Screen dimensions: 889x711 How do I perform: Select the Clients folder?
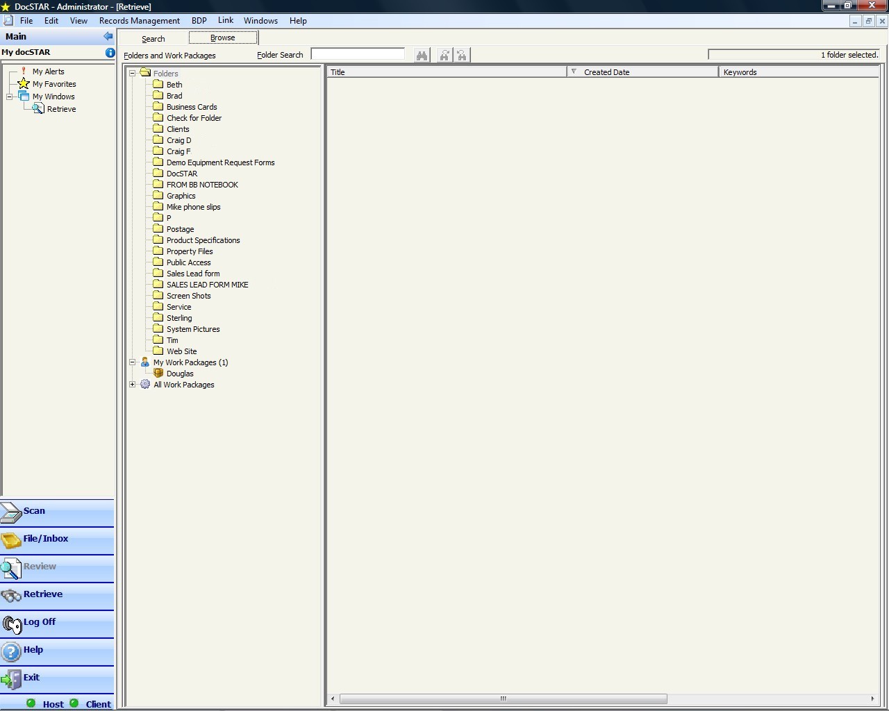178,129
